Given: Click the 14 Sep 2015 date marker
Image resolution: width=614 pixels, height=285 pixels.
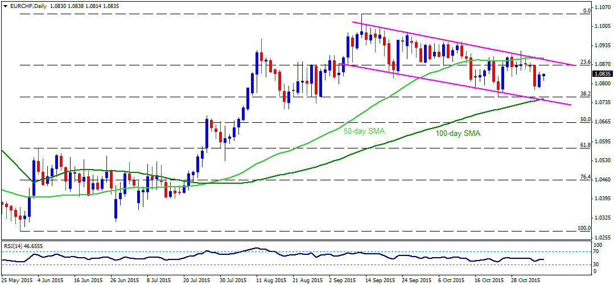Looking at the screenshot, I should [x=378, y=280].
